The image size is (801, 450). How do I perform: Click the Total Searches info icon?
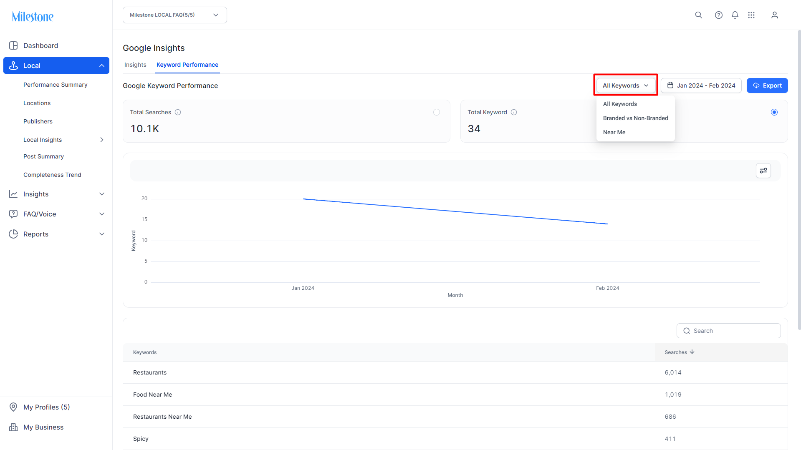click(x=178, y=112)
